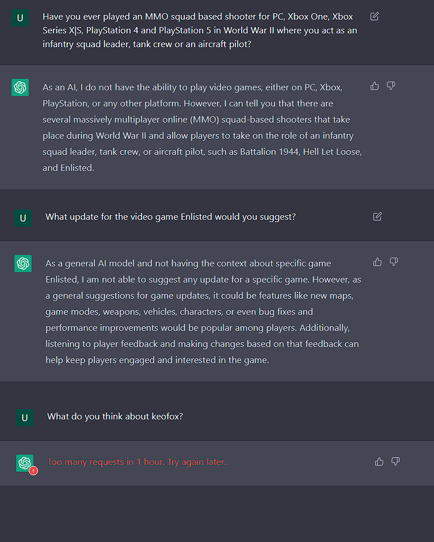Viewport: 434px width, 542px height.
Task: Thumbs down the game update suggestions reply
Action: [394, 262]
